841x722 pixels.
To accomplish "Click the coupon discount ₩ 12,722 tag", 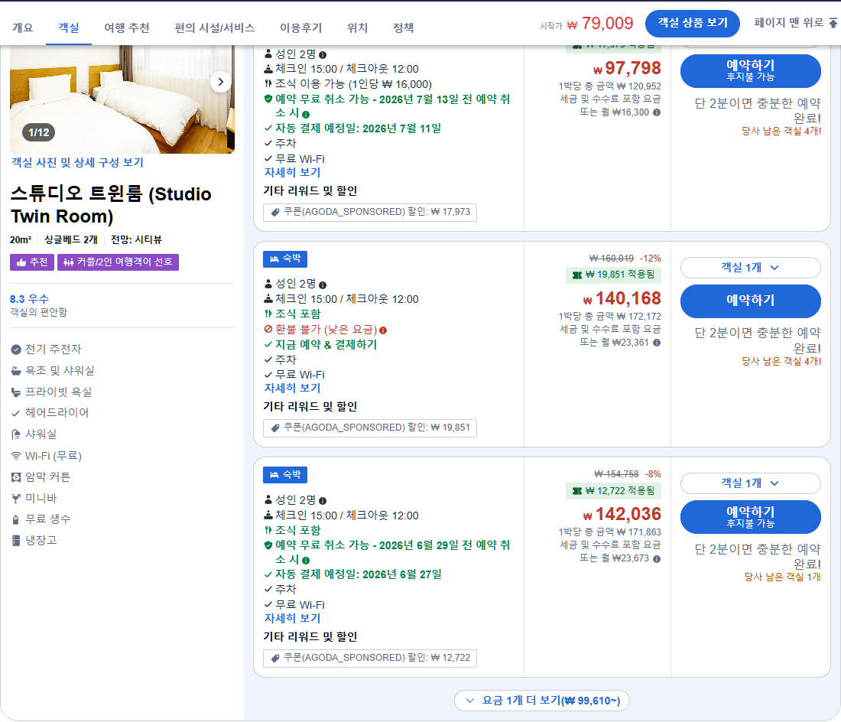I will [369, 659].
